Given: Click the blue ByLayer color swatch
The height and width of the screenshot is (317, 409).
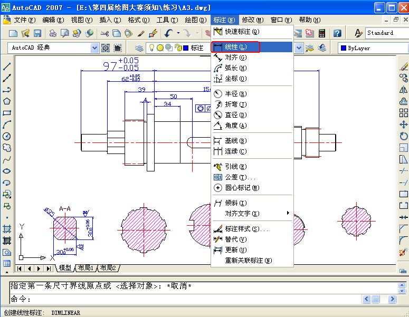Looking at the screenshot, I should [x=344, y=48].
